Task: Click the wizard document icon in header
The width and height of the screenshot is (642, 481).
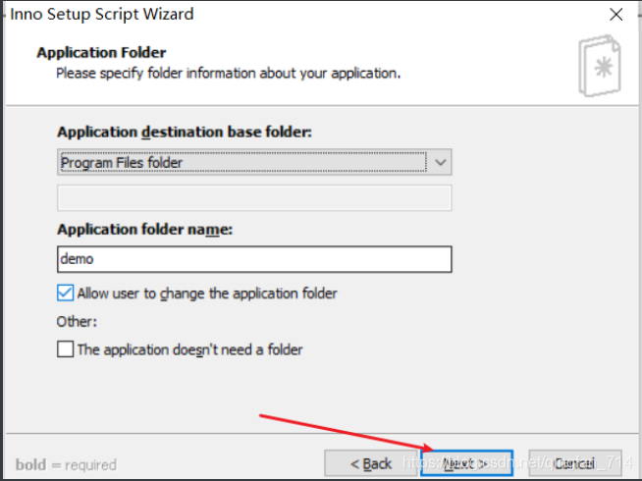Action: click(x=600, y=66)
